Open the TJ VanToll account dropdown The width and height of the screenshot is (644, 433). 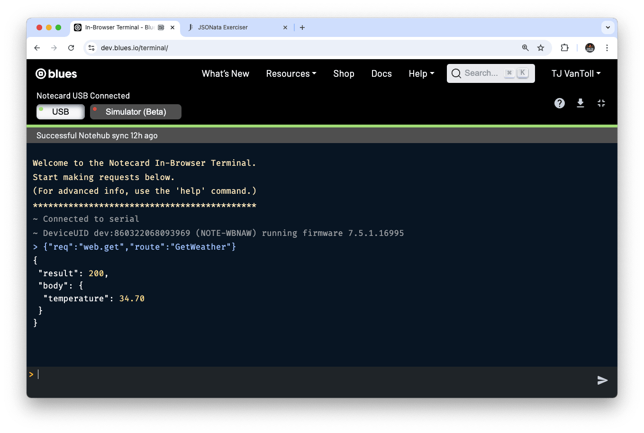point(576,73)
